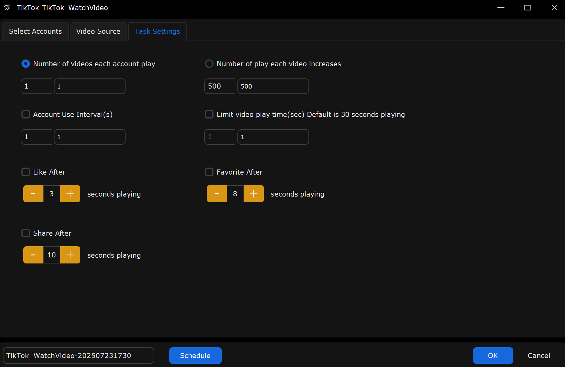Image resolution: width=565 pixels, height=367 pixels.
Task: Decrease the Like After seconds value
Action: tap(33, 194)
